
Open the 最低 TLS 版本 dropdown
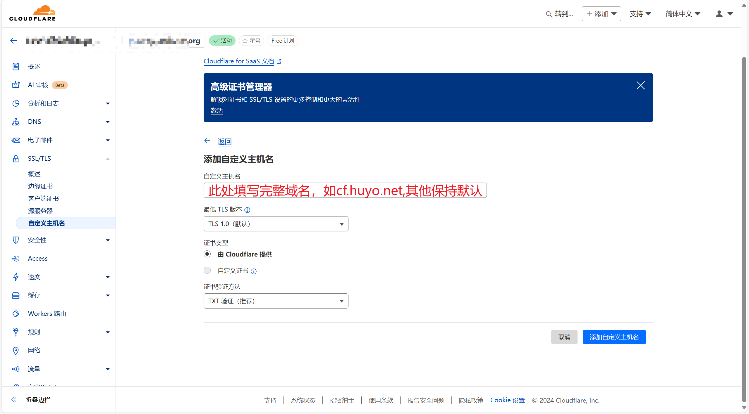pos(276,224)
